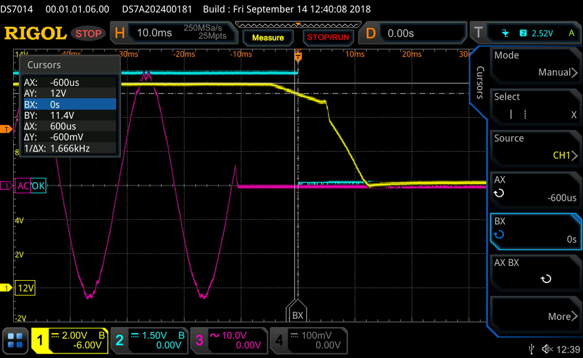Open the function navigation grid icon
The image size is (583, 358).
click(15, 340)
